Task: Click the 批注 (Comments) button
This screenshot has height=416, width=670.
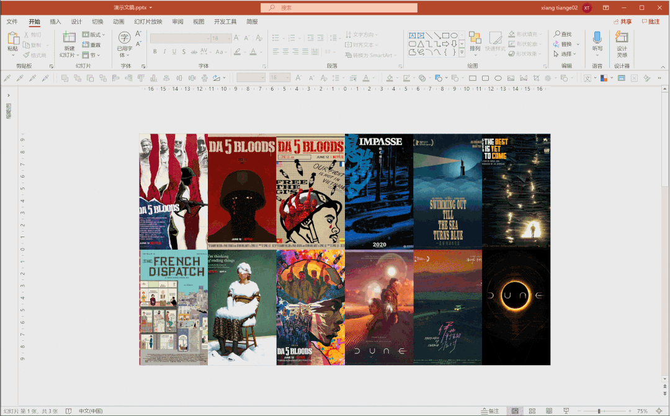Action: coord(650,22)
